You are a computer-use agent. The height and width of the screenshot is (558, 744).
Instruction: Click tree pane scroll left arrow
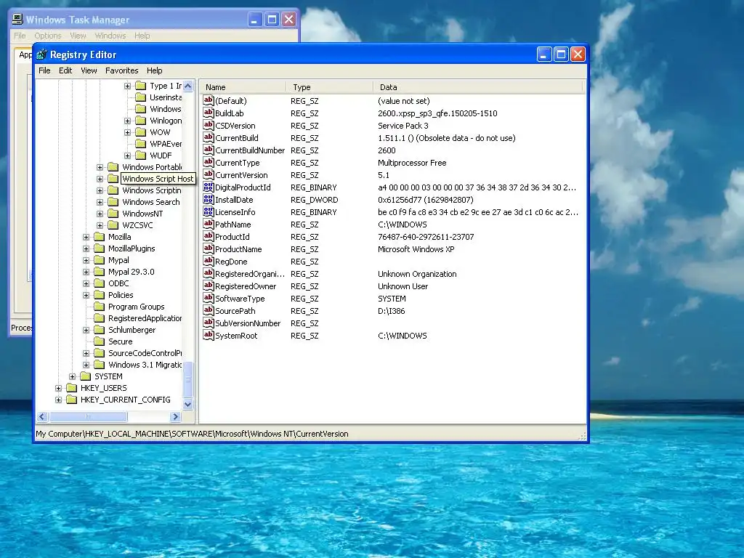click(x=42, y=416)
